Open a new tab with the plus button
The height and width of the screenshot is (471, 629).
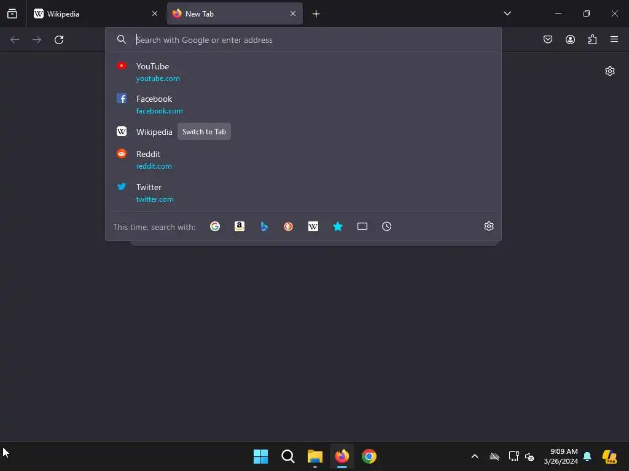tap(316, 14)
